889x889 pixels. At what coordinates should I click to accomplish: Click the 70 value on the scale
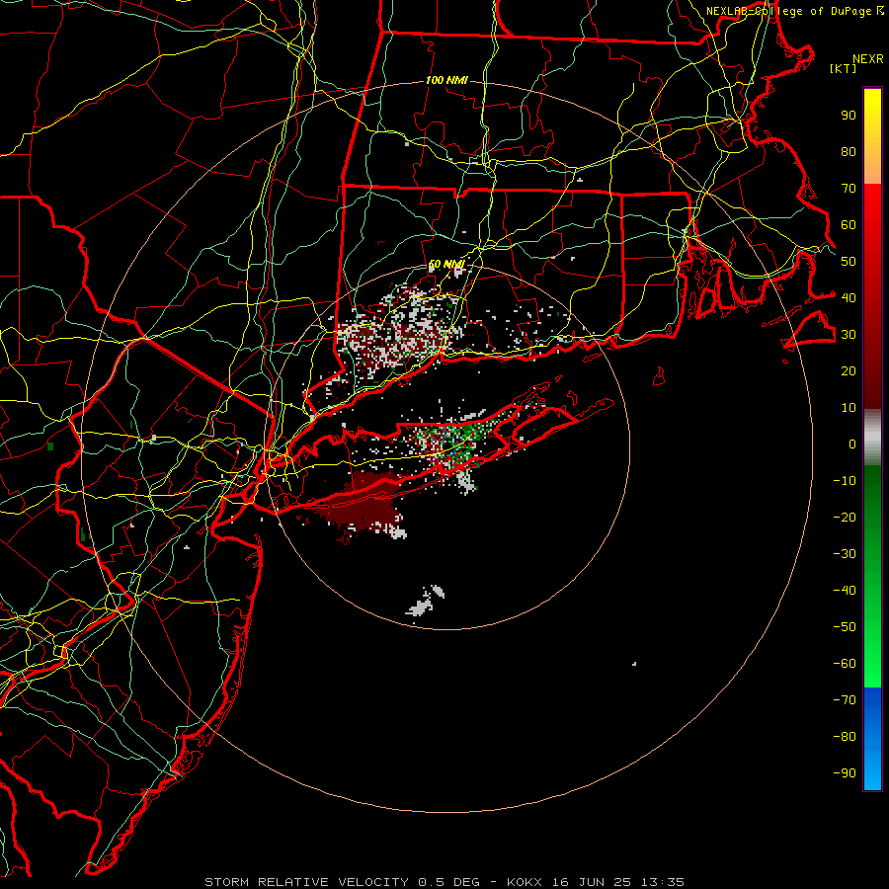pos(849,189)
